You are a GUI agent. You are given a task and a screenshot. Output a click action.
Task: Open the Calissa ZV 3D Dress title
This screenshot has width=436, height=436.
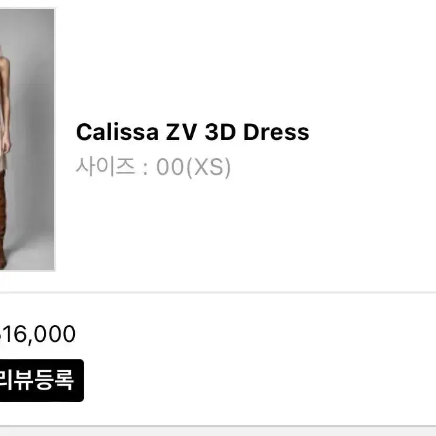tap(192, 132)
